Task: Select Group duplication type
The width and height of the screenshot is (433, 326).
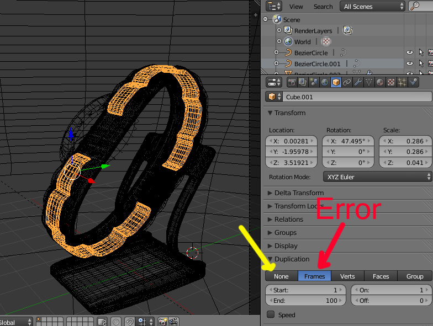Action: click(x=415, y=276)
